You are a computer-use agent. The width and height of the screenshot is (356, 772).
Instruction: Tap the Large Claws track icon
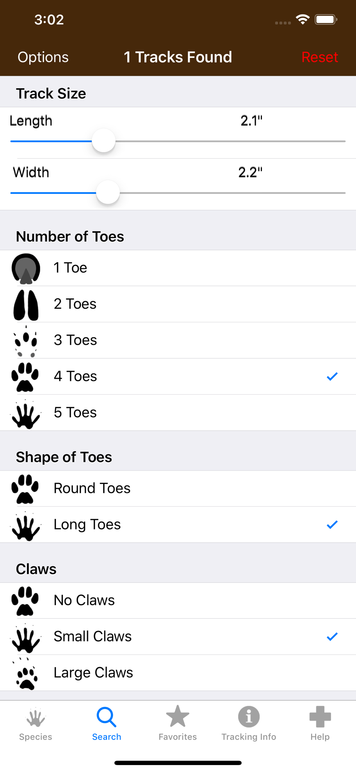26,674
